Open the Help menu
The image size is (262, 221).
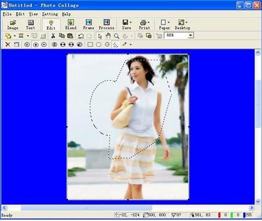66,14
